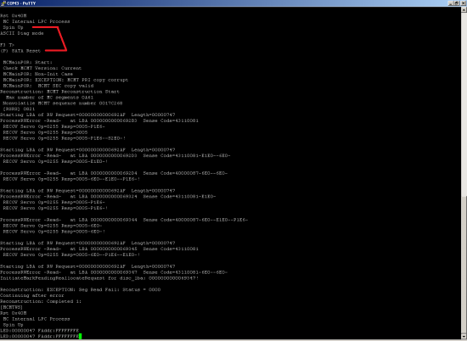The image size is (467, 341).
Task: Click the 'MCMainPOR: Start:' line
Action: 27,63
